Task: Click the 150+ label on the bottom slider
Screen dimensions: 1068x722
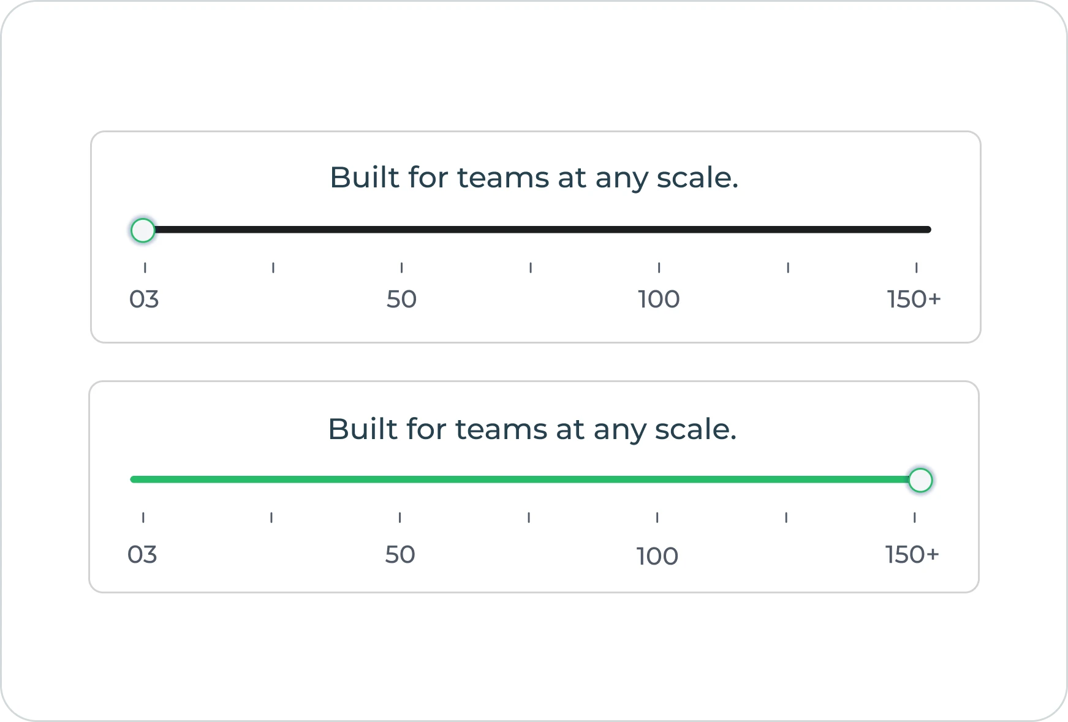Action: tap(914, 555)
